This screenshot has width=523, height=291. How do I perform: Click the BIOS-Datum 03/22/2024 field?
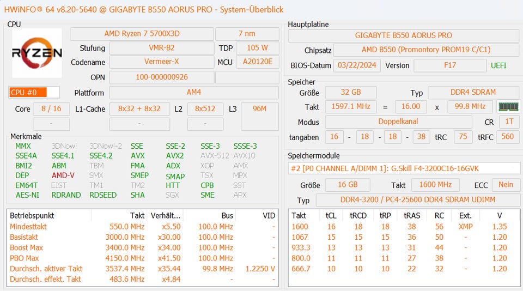click(356, 65)
